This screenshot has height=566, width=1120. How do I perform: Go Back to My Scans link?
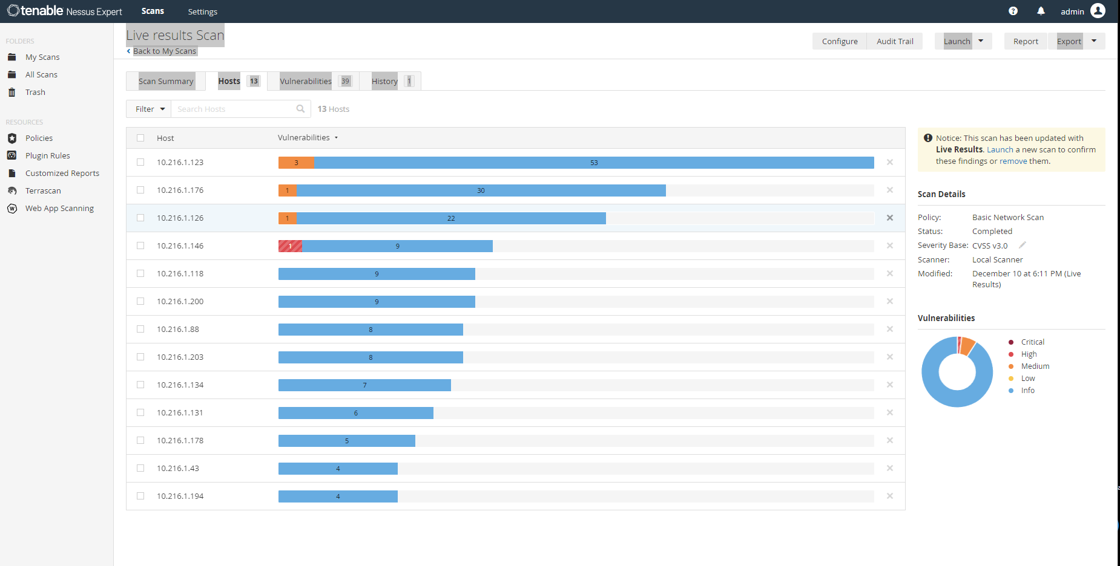click(162, 51)
